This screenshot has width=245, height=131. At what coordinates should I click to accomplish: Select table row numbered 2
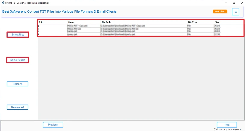pyautogui.click(x=141, y=29)
